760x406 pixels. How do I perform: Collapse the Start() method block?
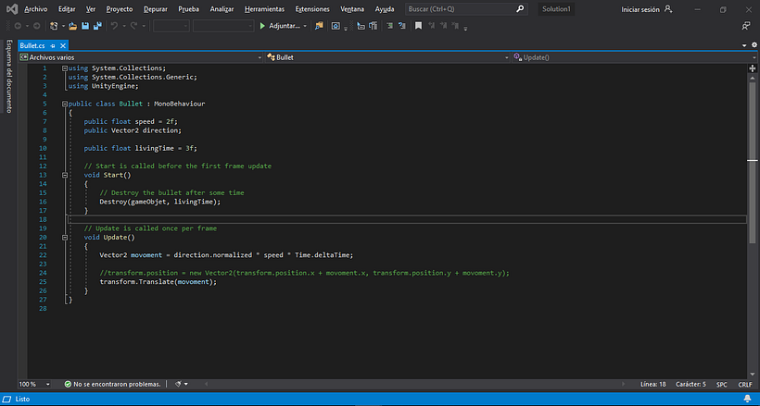point(65,175)
